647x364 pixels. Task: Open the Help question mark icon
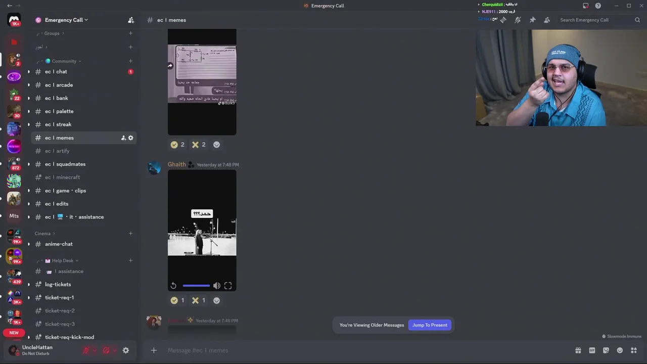(598, 6)
